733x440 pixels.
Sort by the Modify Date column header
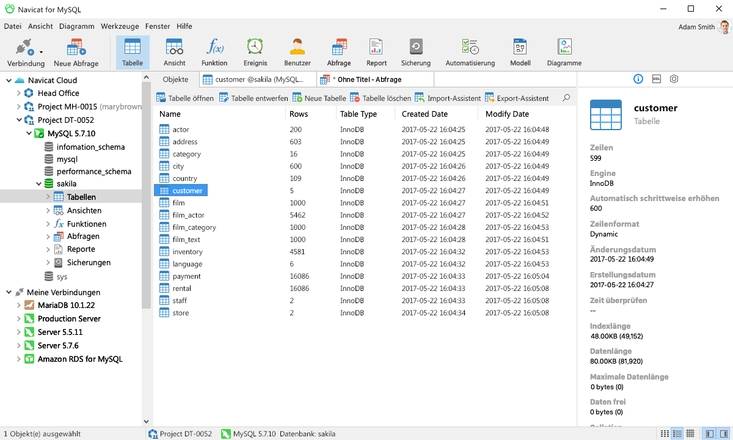tap(528, 114)
